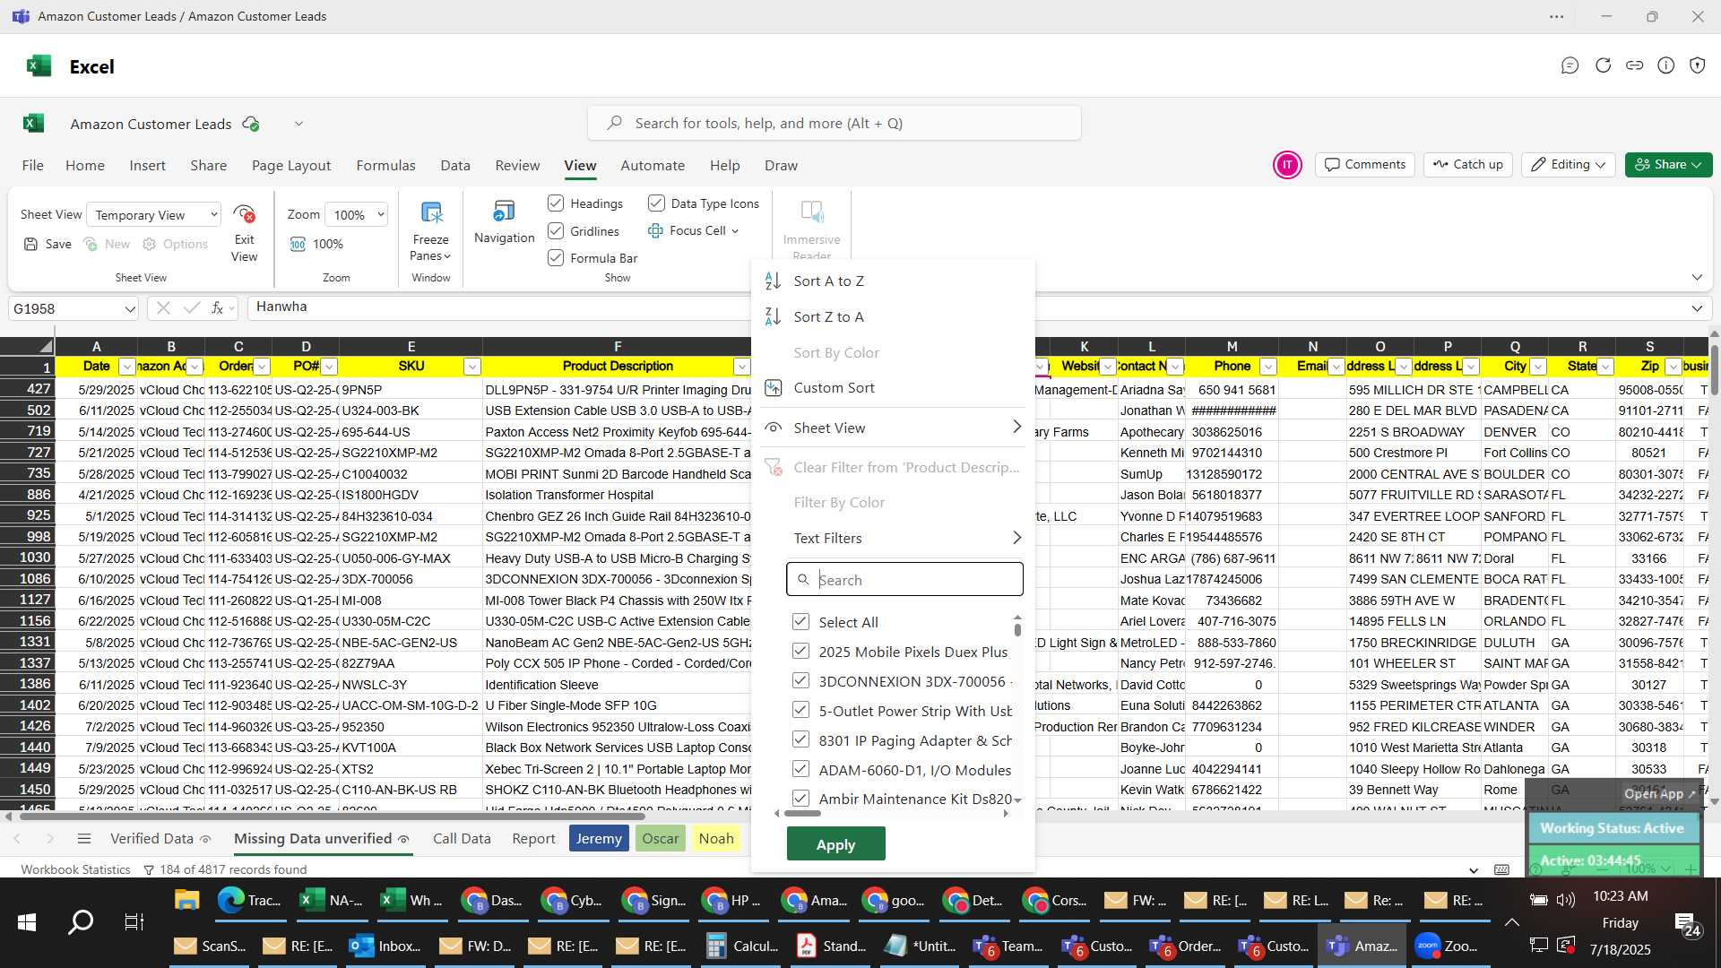Screen dimensions: 1721x968
Task: Uncheck 8301 IP Paging Adapter filter item
Action: tap(800, 739)
